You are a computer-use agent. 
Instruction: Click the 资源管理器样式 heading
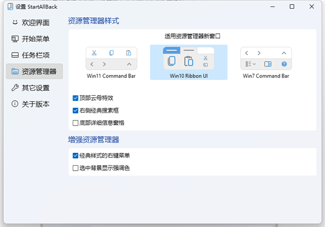click(94, 21)
